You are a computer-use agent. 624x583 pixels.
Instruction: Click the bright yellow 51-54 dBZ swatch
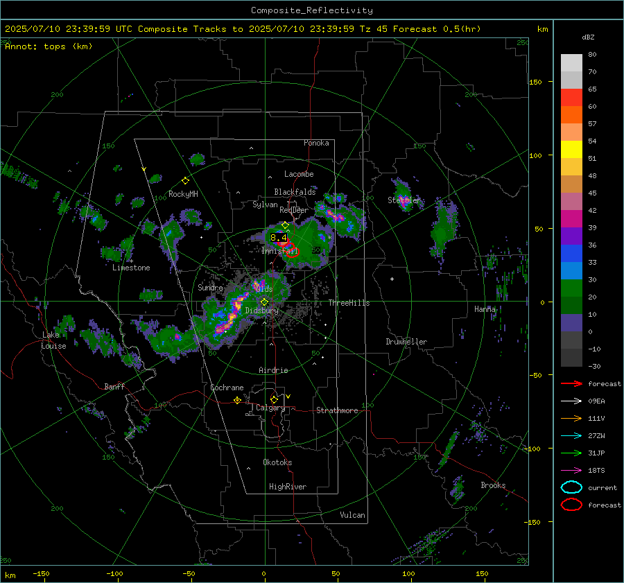[x=571, y=150]
